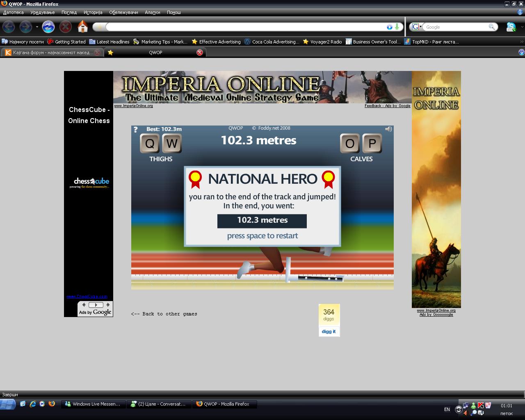Click the 'Back to other games' link

pyautogui.click(x=164, y=314)
